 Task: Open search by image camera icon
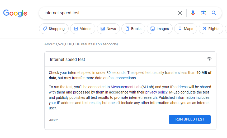203,13
